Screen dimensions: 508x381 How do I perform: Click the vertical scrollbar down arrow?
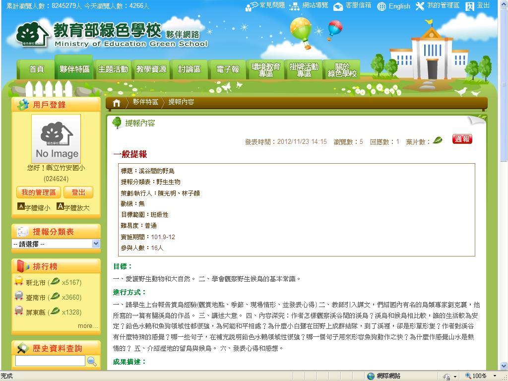click(x=504, y=367)
